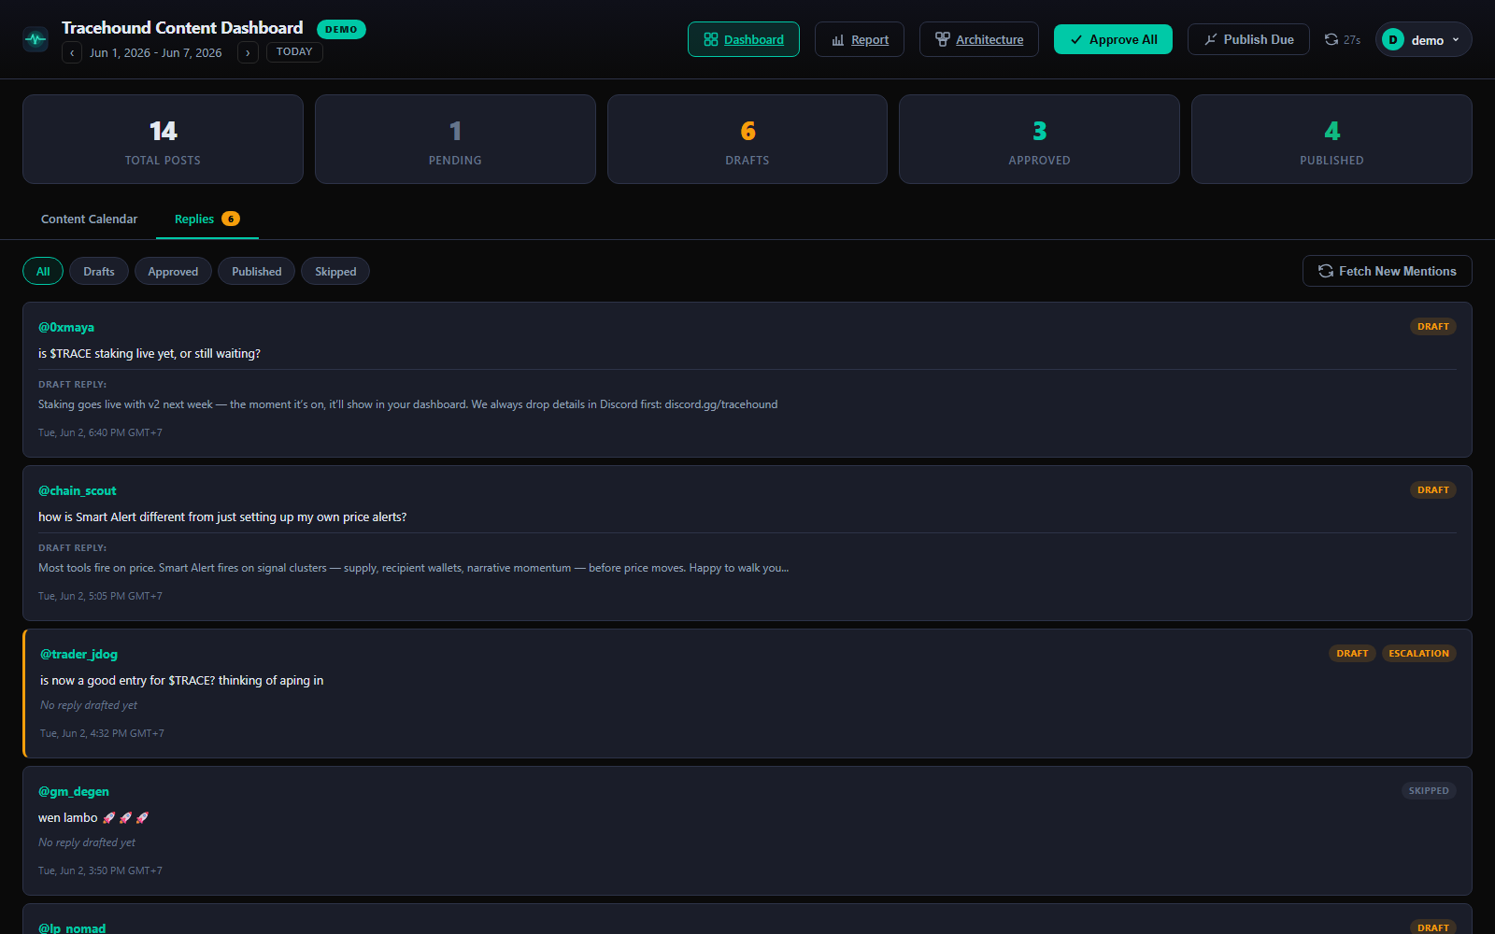This screenshot has width=1495, height=934.
Task: Open the @0xmaya handle
Action: 66,327
